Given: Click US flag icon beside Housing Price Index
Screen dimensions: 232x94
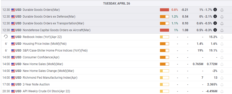Looking at the screenshot, I should pos(13,44).
